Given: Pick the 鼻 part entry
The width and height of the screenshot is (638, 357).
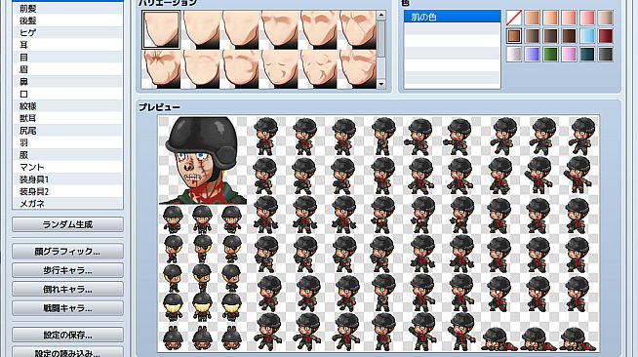Looking at the screenshot, I should (67, 82).
